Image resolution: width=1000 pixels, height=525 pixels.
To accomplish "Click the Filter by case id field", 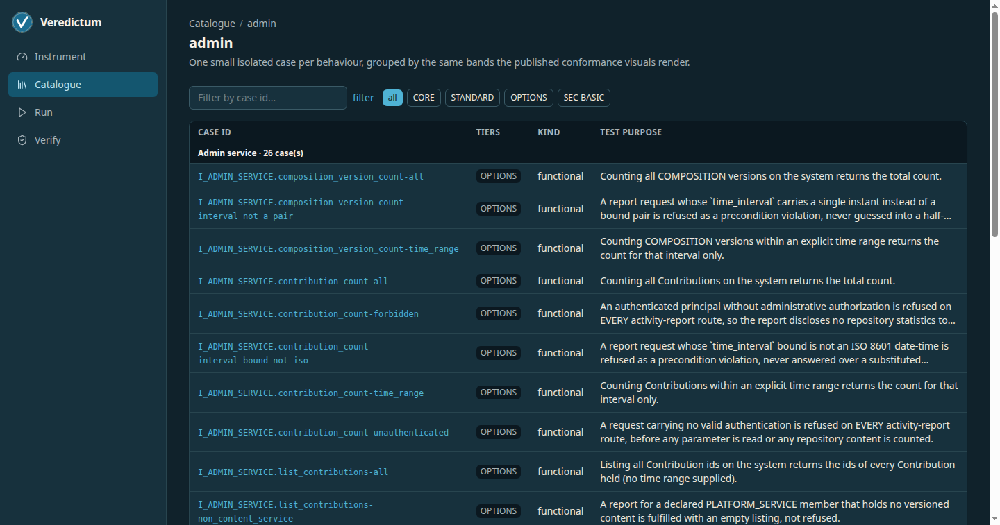I will pyautogui.click(x=268, y=98).
